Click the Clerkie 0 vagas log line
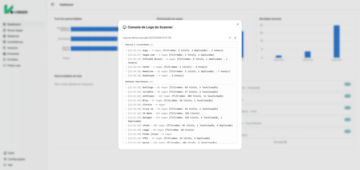360x170 pixels. point(147,105)
